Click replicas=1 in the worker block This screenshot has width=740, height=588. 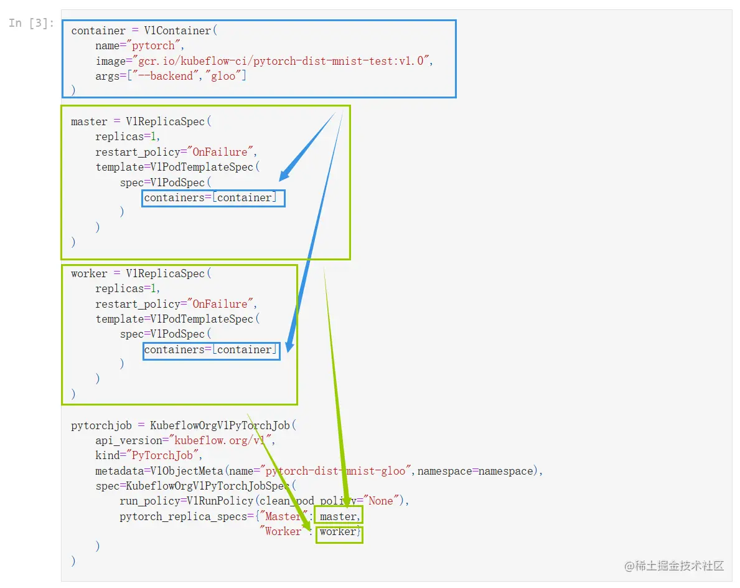128,288
